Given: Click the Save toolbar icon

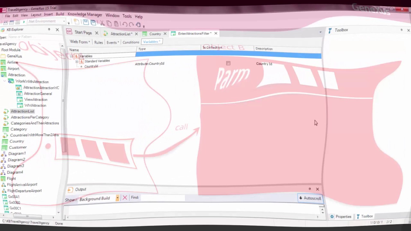Looking at the screenshot, I should pyautogui.click(x=85, y=22).
